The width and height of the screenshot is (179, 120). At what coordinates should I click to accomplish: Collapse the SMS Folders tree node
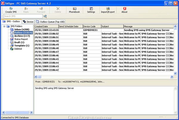click(x=4, y=26)
